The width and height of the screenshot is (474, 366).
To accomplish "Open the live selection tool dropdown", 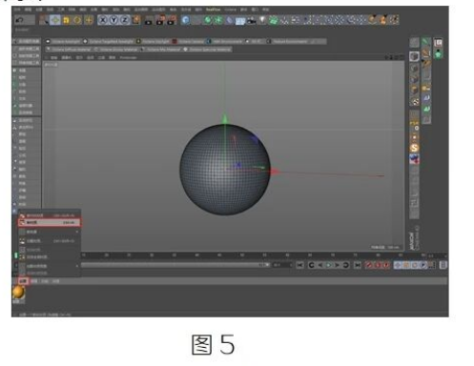I will point(44,20).
